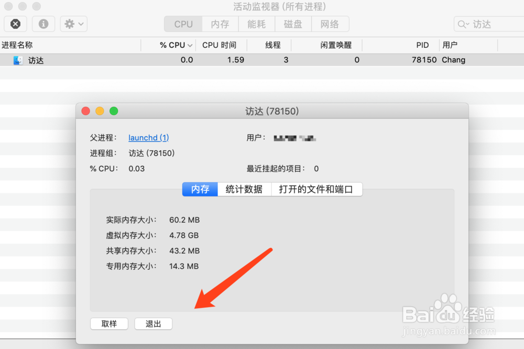Select the 内存 tab in the inspector window
The height and width of the screenshot is (349, 524).
coord(200,189)
